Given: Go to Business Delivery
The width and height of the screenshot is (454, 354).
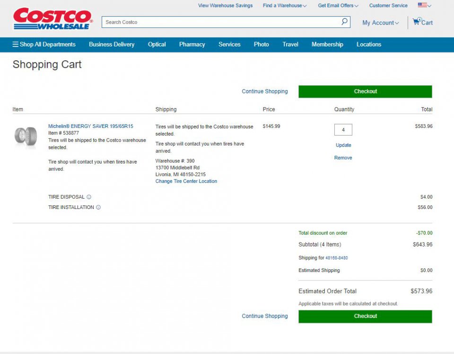Looking at the screenshot, I should click(112, 45).
